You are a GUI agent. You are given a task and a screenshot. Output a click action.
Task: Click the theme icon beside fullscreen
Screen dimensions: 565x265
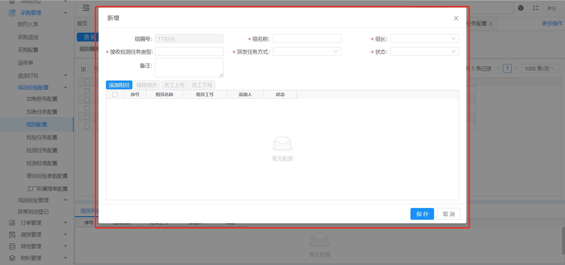pyautogui.click(x=521, y=8)
